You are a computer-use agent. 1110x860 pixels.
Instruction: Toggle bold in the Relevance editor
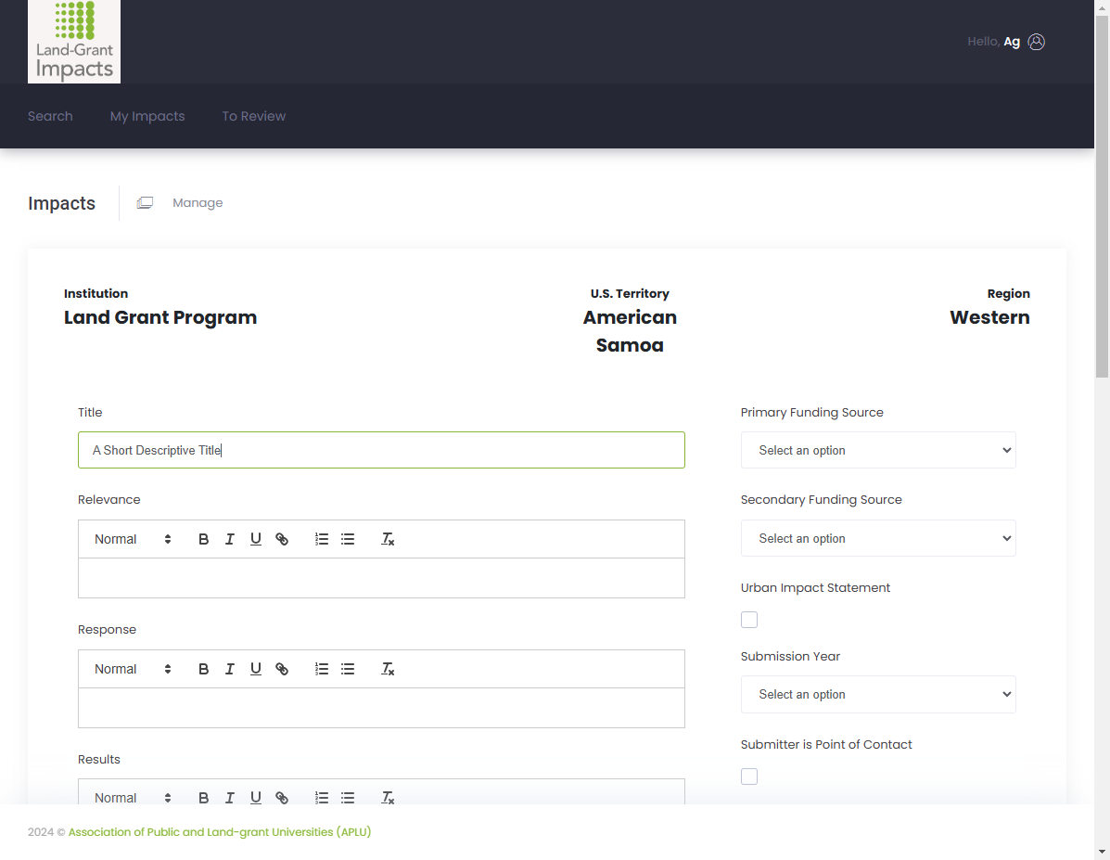click(204, 539)
